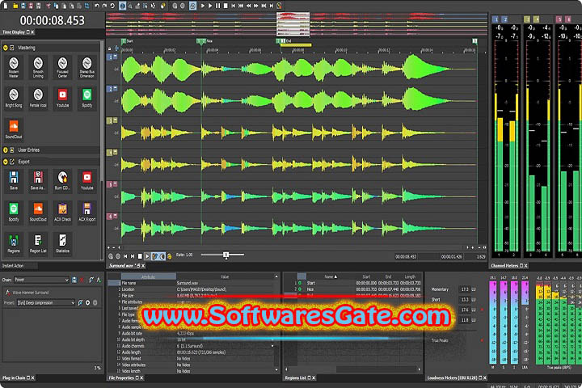The height and width of the screenshot is (388, 582).
Task: Select the Focused Center preset
Action: (62, 67)
